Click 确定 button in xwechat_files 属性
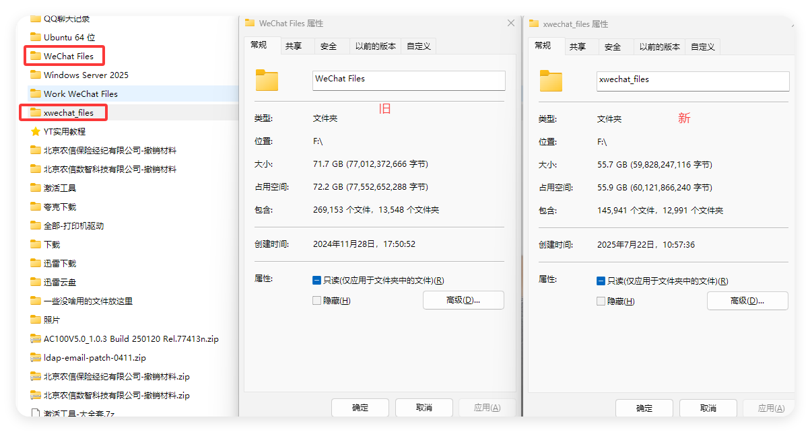Image resolution: width=810 pixels, height=432 pixels. 644,408
